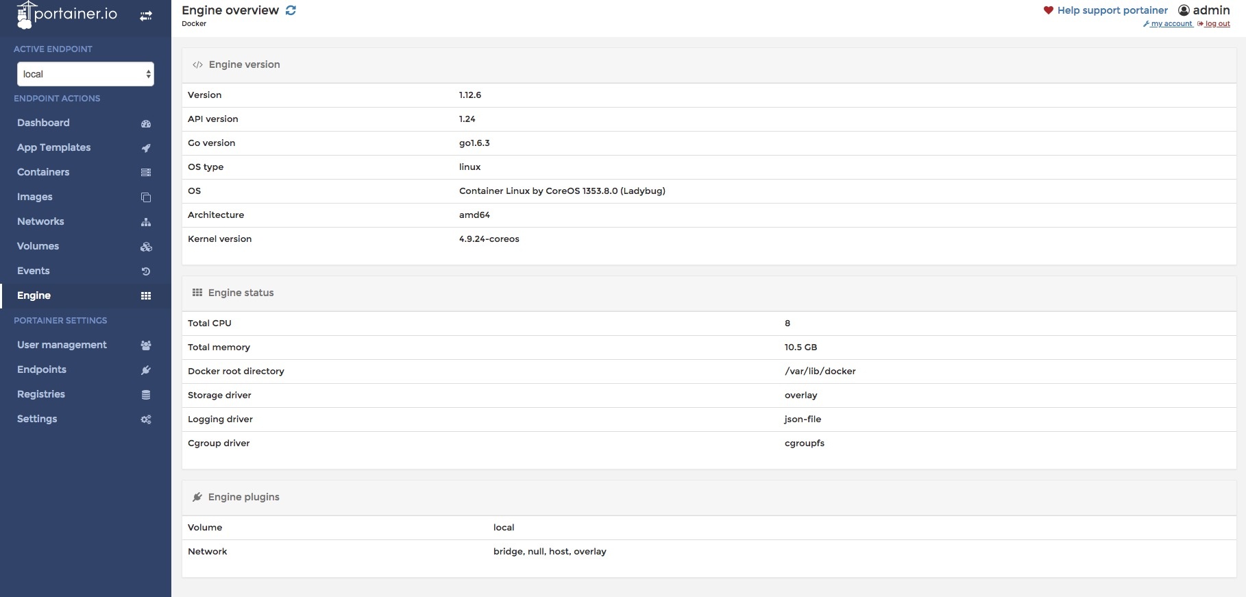Image resolution: width=1246 pixels, height=597 pixels.
Task: Open the Engine menu item
Action: (34, 295)
